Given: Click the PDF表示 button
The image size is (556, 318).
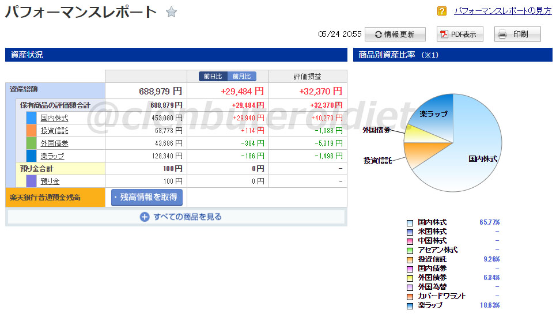Looking at the screenshot, I should [x=460, y=34].
